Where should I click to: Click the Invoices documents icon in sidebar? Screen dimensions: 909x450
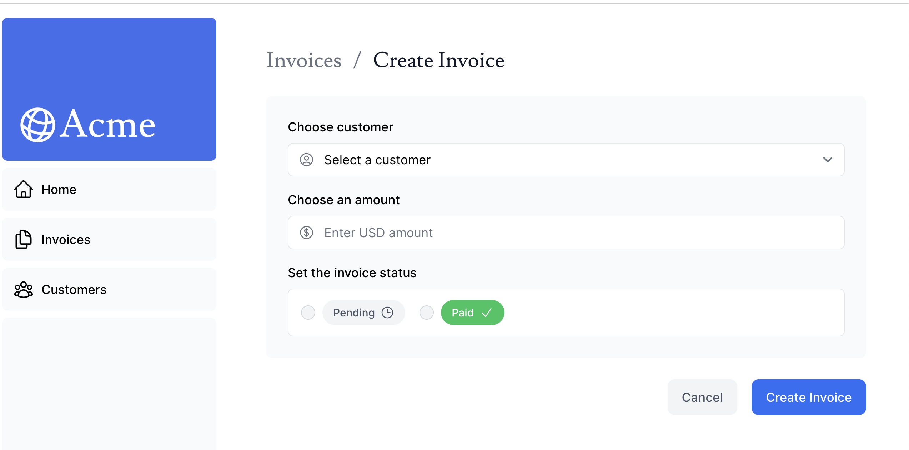point(24,239)
